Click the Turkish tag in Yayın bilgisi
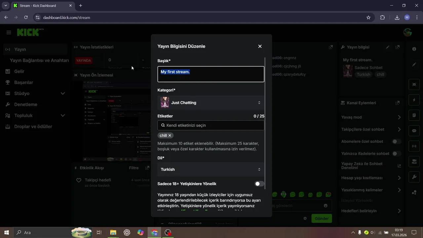This screenshot has width=423, height=238. pos(364,75)
